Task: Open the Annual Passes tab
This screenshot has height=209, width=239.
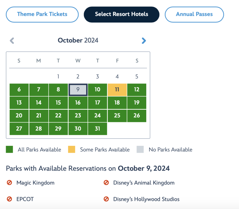Action: tap(194, 14)
